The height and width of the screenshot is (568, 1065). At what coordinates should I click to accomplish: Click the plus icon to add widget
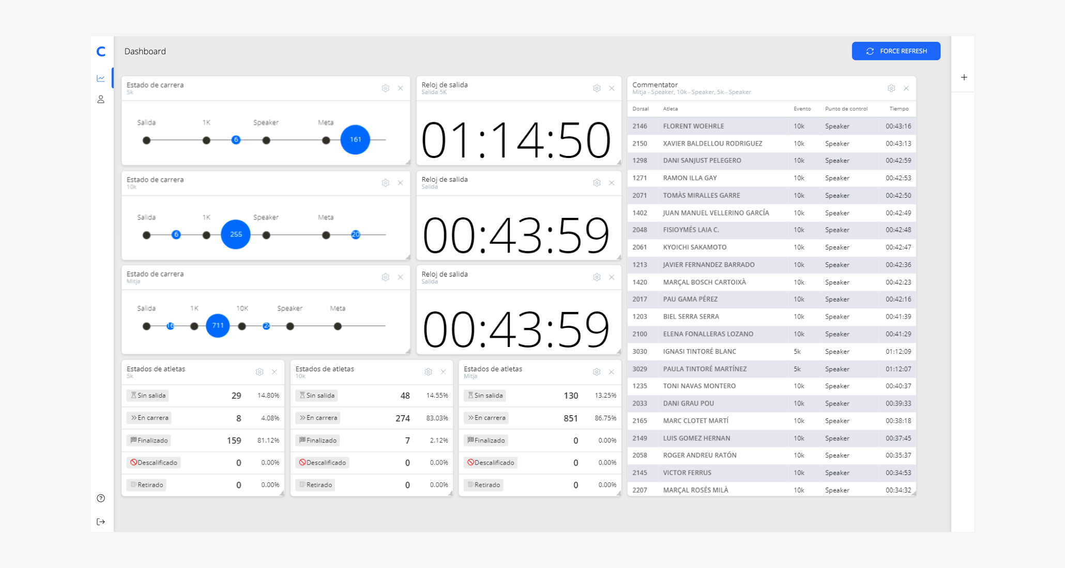point(964,77)
